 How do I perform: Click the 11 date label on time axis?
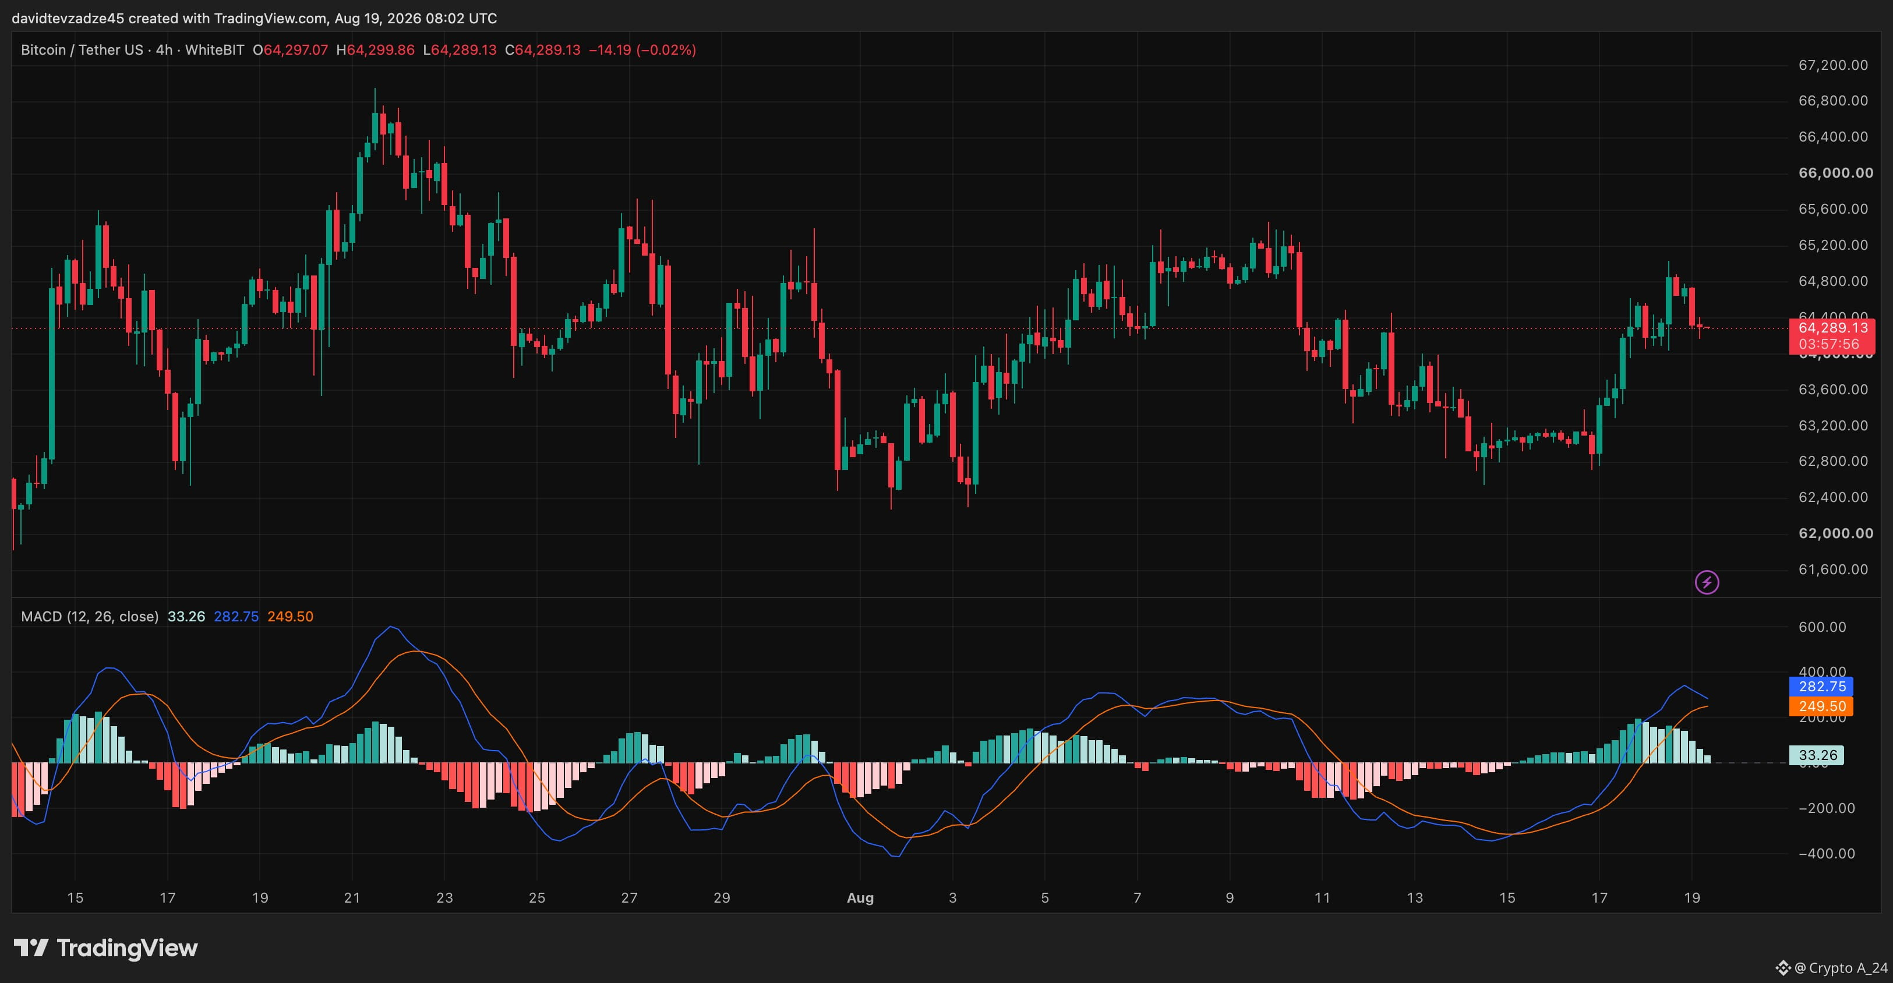[x=1323, y=898]
